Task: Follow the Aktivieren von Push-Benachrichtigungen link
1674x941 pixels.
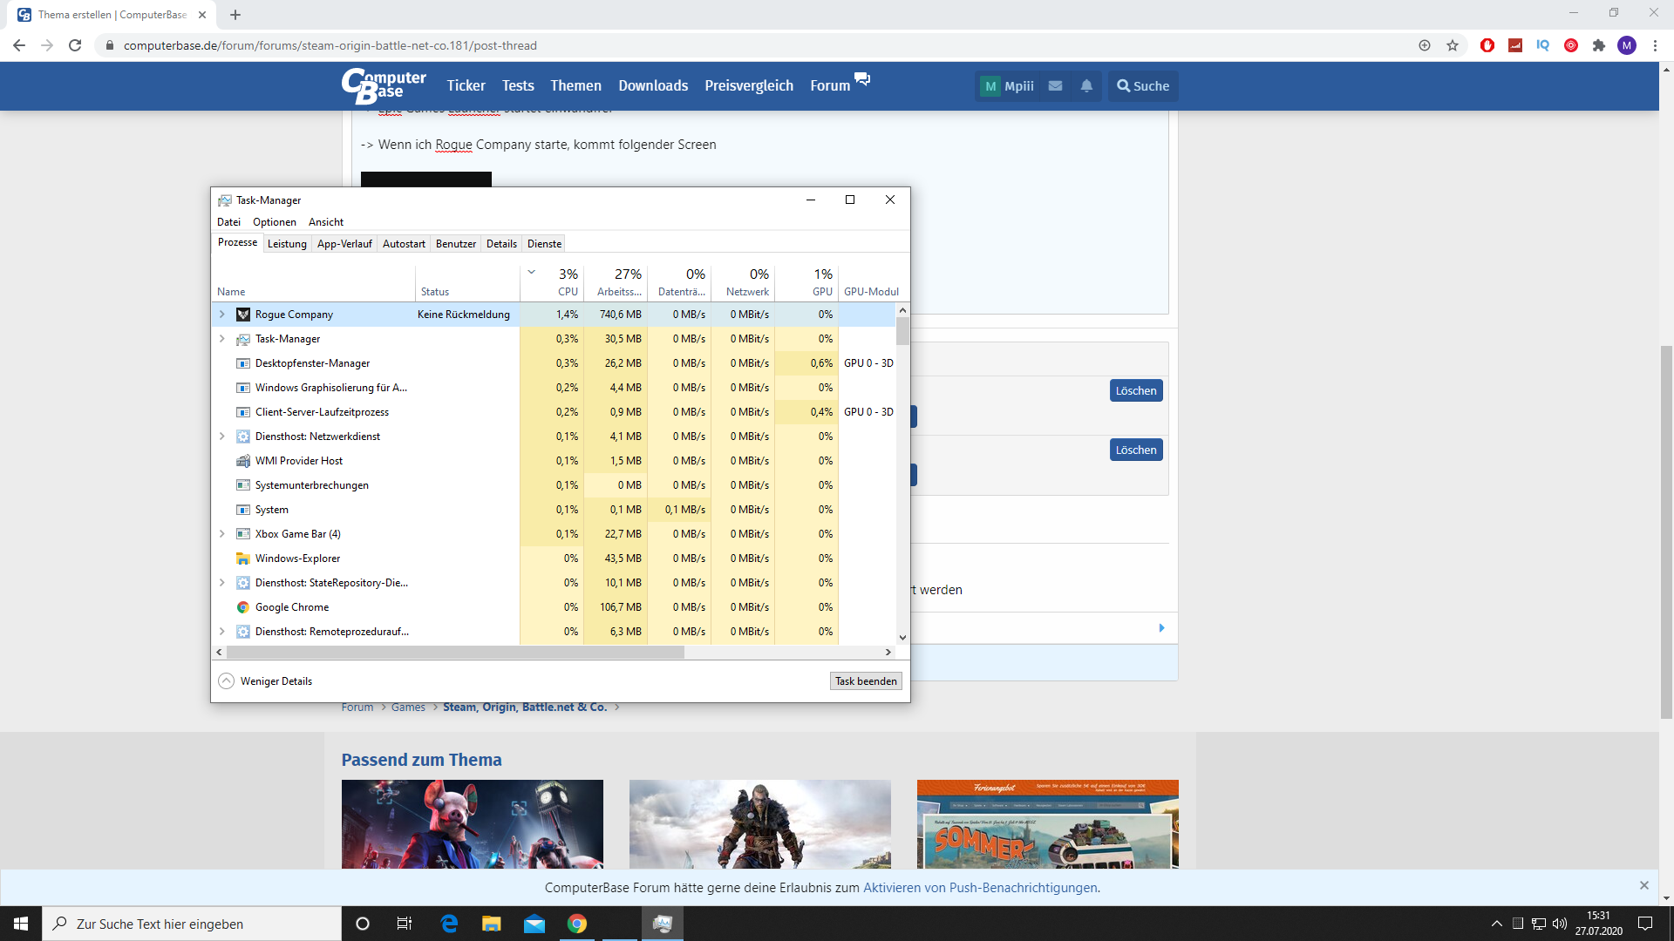Action: pos(980,888)
